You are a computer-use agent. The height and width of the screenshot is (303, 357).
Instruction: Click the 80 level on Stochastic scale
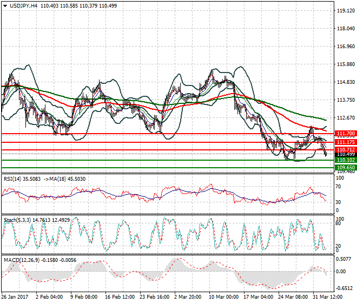tap(339, 223)
